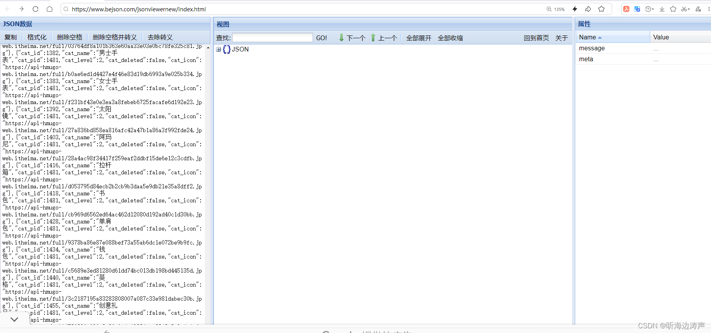Go forward in browser history

click(x=21, y=9)
